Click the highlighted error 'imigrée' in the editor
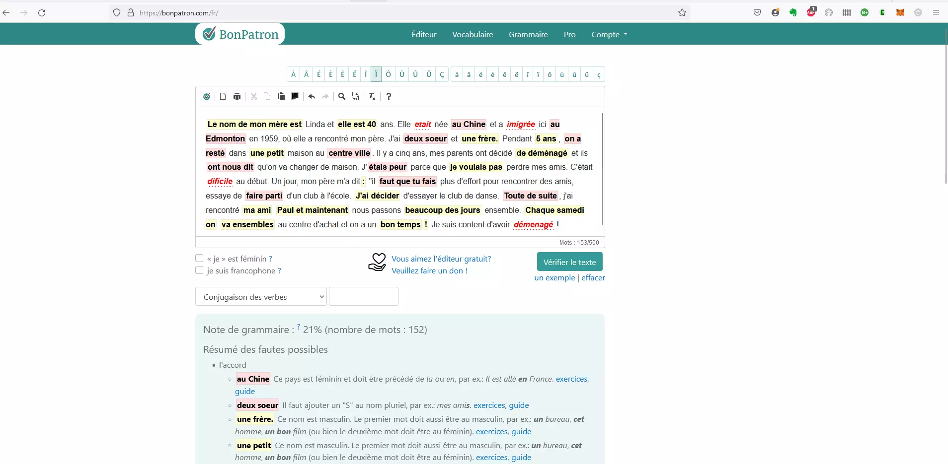The width and height of the screenshot is (948, 464). [x=521, y=125]
